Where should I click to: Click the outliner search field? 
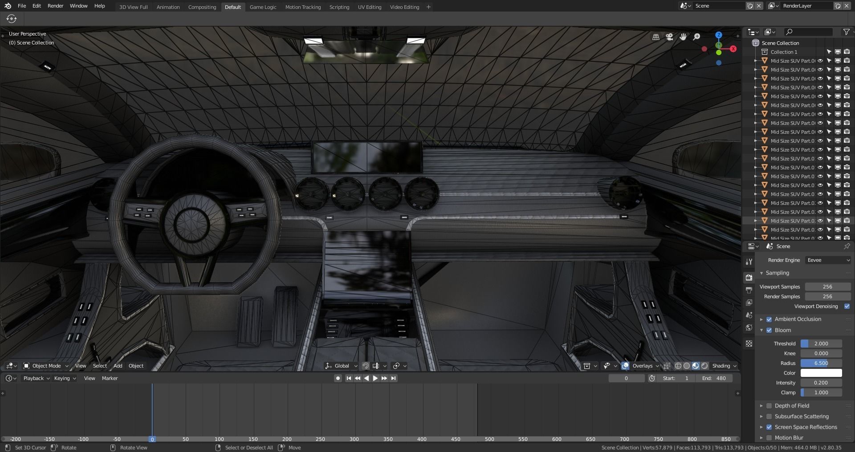click(x=809, y=32)
